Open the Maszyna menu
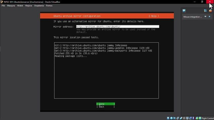The width and height of the screenshot is (214, 120). tap(11, 6)
